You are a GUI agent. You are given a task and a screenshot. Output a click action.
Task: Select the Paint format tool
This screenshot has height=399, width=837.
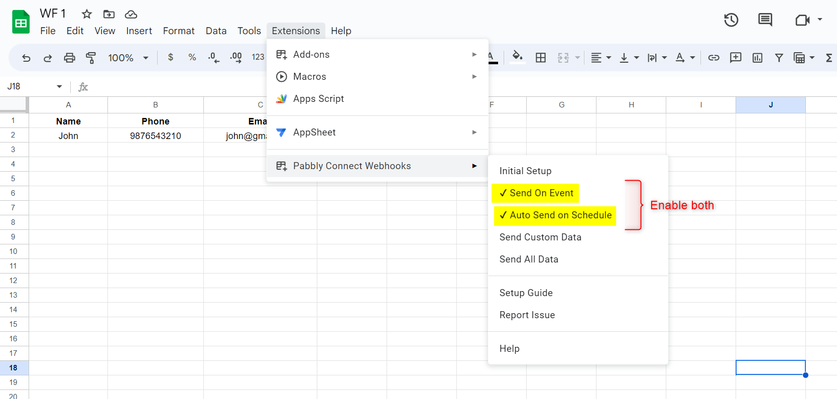pos(91,58)
